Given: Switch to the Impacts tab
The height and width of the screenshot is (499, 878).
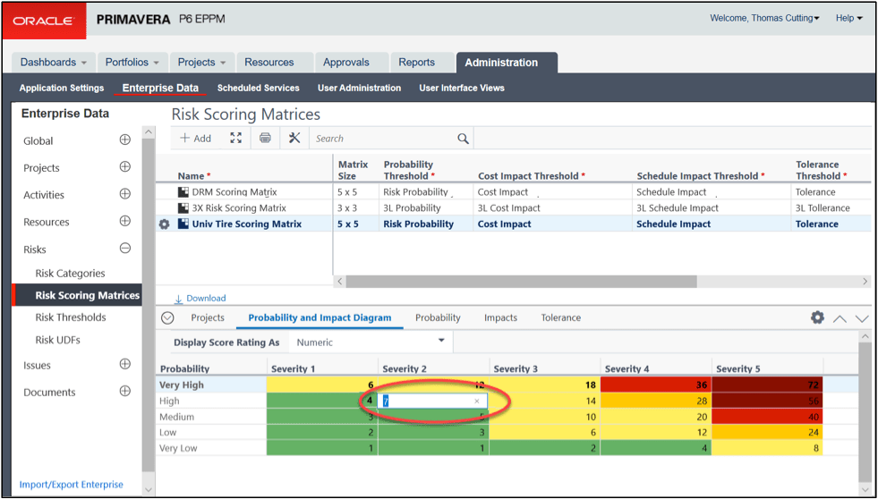Looking at the screenshot, I should [500, 317].
